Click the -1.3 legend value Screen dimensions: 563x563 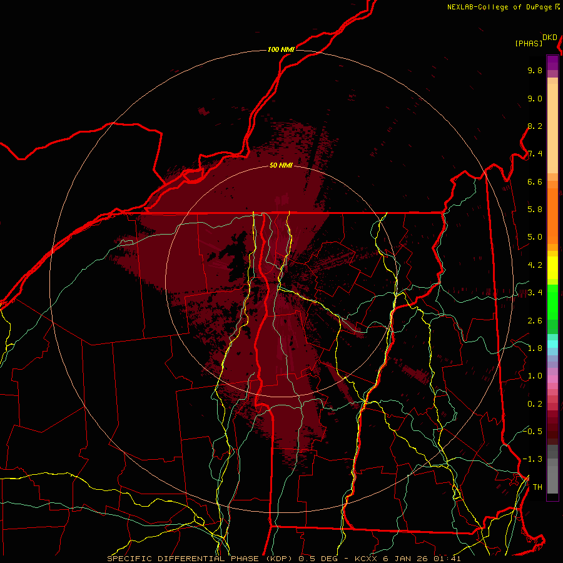(x=532, y=459)
